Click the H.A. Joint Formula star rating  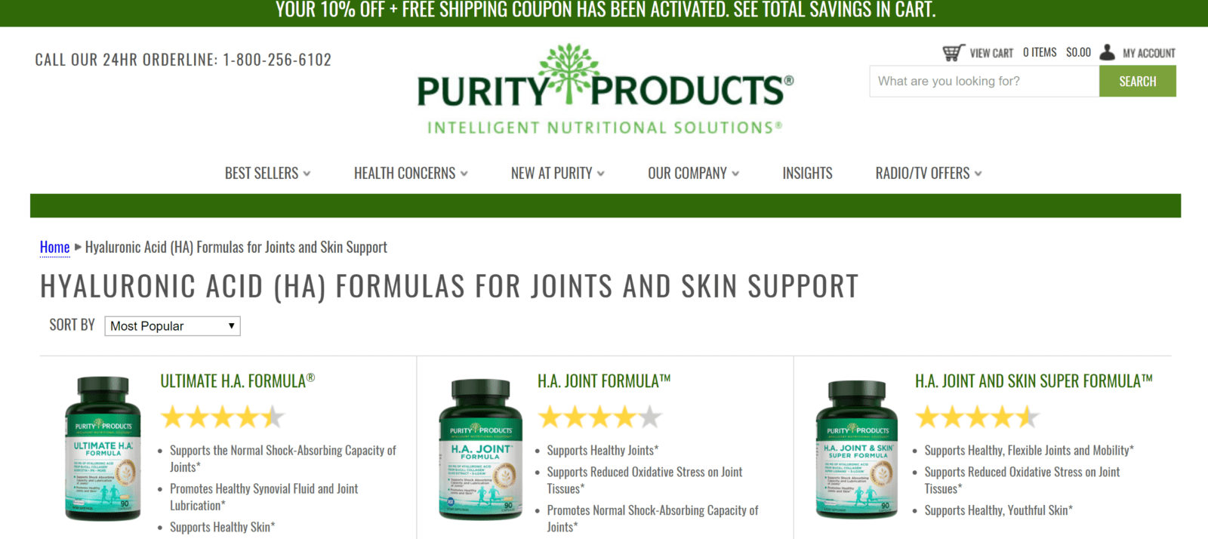tap(600, 417)
